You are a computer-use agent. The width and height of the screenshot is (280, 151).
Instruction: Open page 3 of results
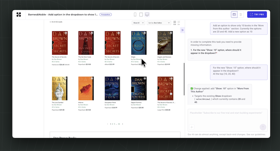tap(115, 124)
